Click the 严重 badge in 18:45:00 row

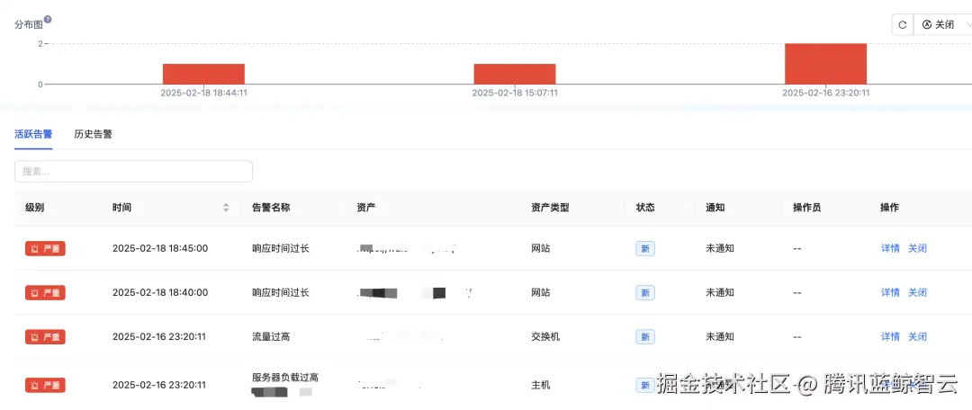tap(45, 248)
